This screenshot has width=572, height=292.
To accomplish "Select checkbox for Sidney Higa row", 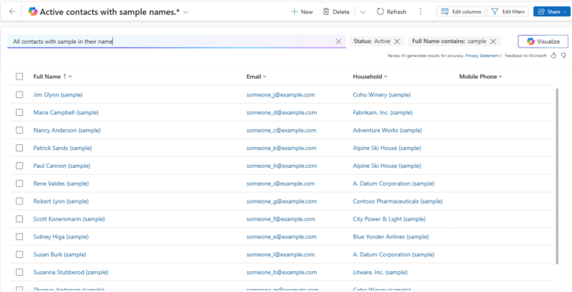I will pyautogui.click(x=19, y=237).
